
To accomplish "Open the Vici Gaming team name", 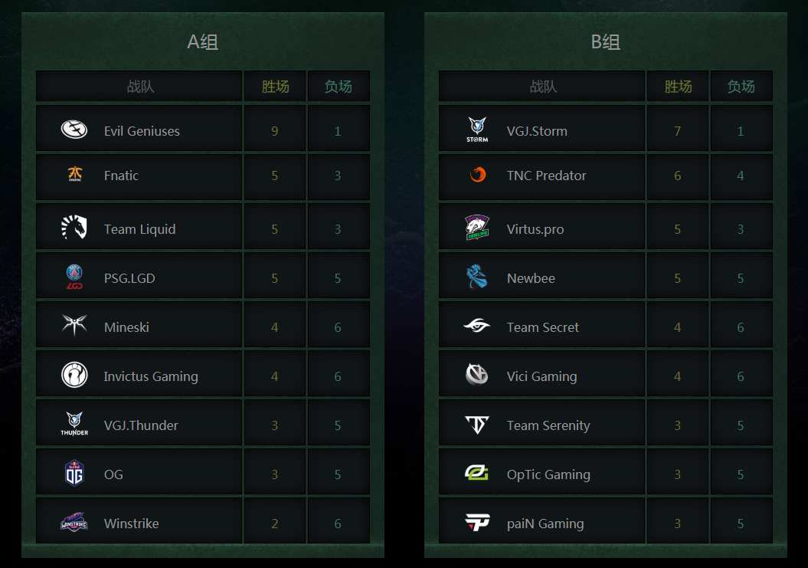I will (x=541, y=376).
